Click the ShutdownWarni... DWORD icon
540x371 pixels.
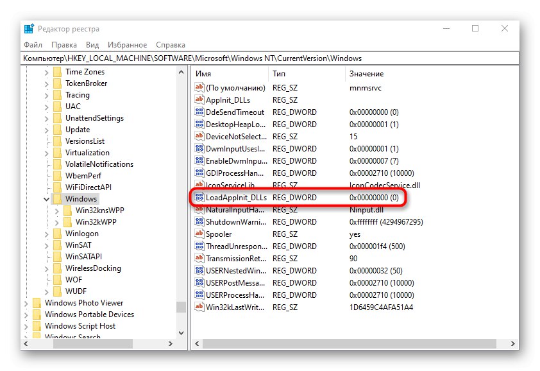coord(199,221)
